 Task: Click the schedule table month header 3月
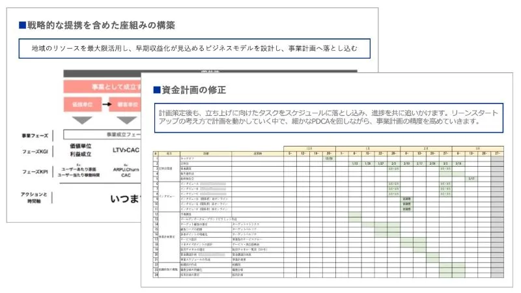478,148
